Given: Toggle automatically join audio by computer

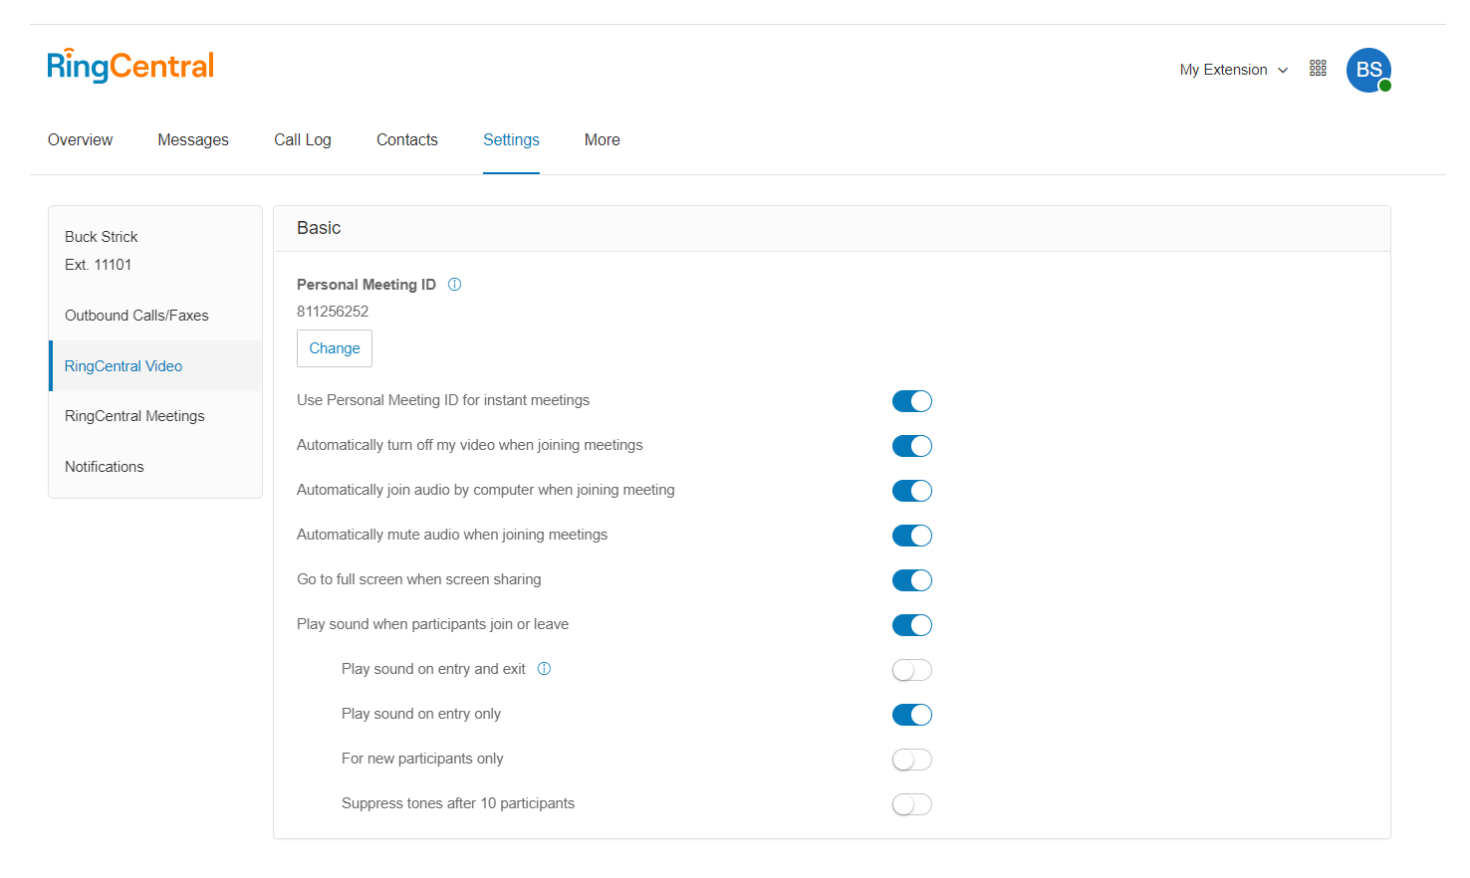Looking at the screenshot, I should click(x=912, y=491).
